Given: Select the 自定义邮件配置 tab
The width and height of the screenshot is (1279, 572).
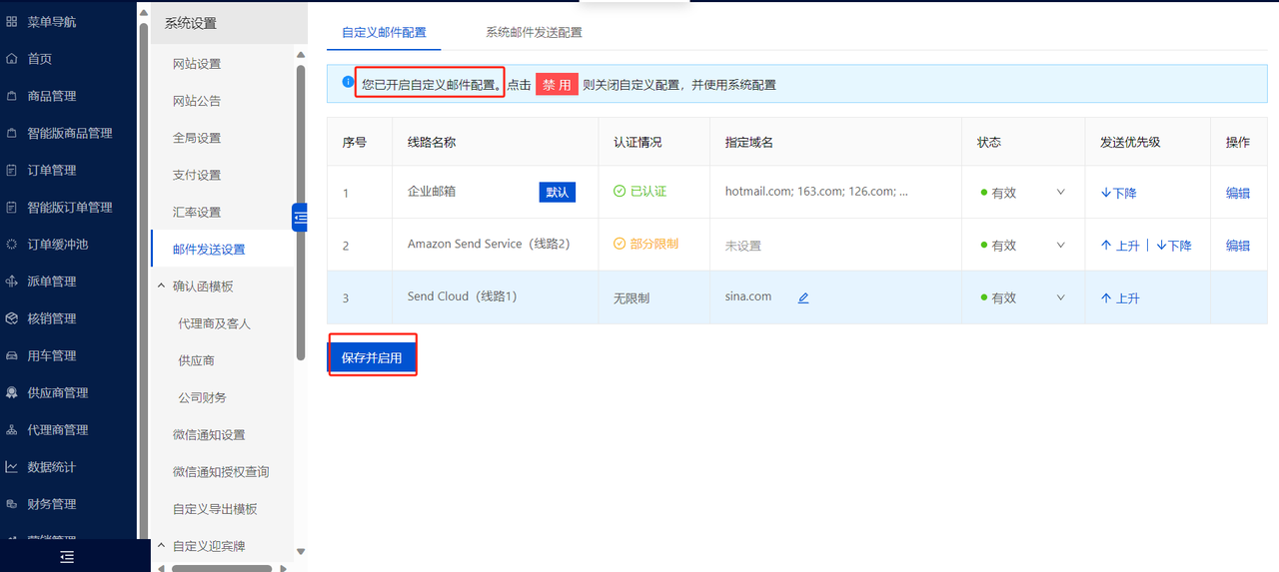Looking at the screenshot, I should (384, 32).
